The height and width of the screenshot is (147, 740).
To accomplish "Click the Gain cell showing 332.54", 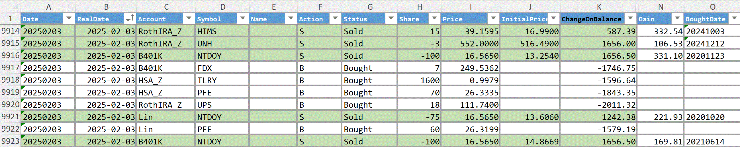I will tap(661, 31).
